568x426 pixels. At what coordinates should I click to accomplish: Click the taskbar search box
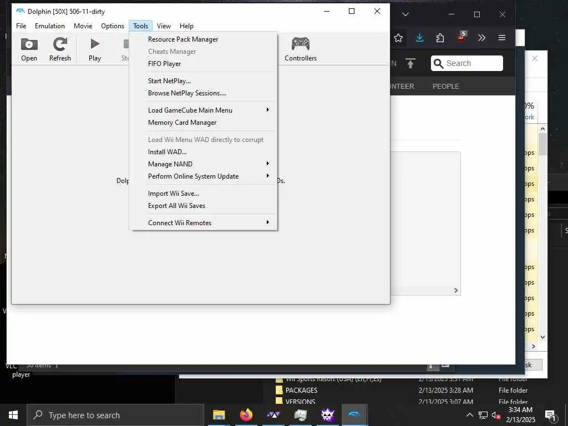pos(115,415)
